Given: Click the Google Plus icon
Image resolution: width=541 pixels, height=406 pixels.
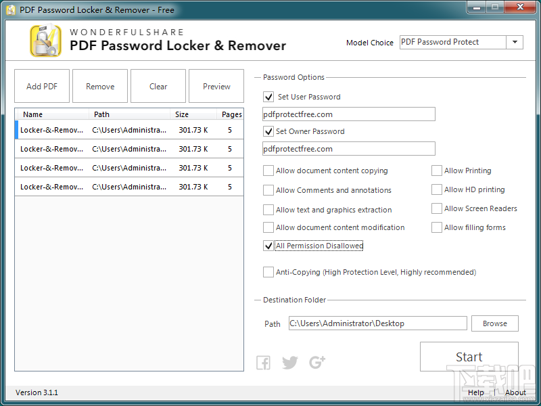Looking at the screenshot, I should pyautogui.click(x=317, y=362).
